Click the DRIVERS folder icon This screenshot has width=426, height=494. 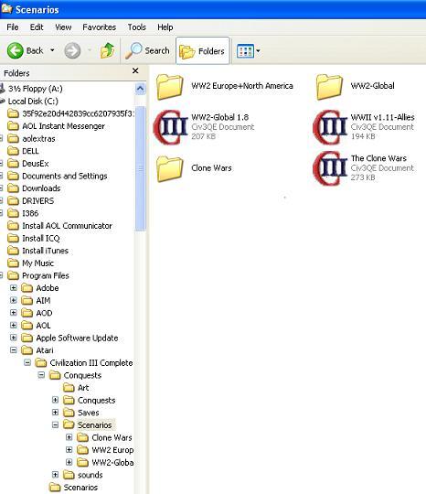pyautogui.click(x=13, y=200)
